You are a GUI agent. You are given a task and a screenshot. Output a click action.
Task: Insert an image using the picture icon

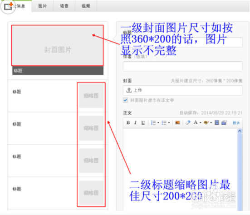point(177,122)
